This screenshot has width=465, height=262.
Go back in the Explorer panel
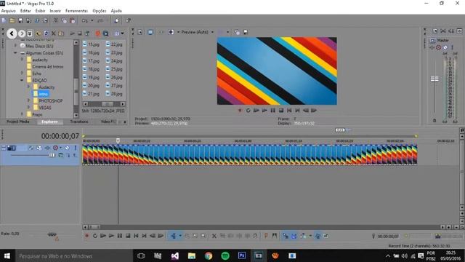12,33
